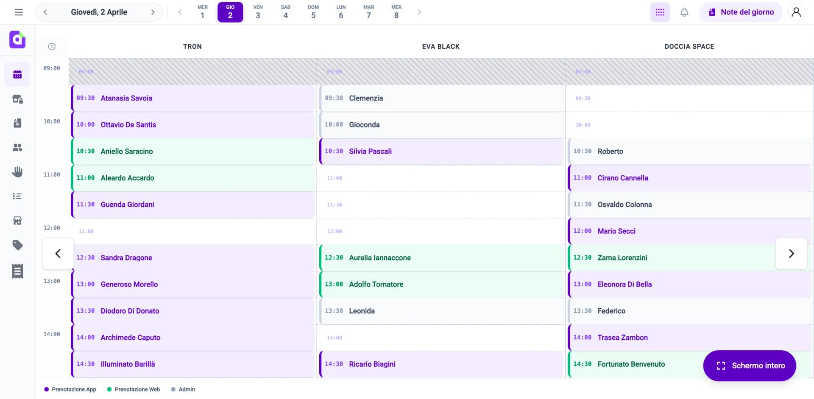The image size is (814, 399).
Task: Open Note del giorno
Action: [x=741, y=12]
